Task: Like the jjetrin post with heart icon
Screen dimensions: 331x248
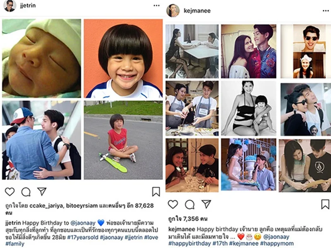Action: [x=10, y=192]
